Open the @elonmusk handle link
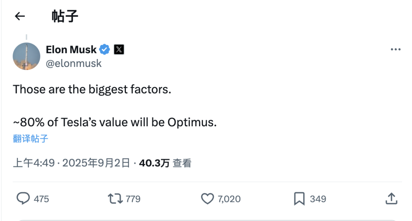Screen dimensions: 412x221 [x=74, y=64]
